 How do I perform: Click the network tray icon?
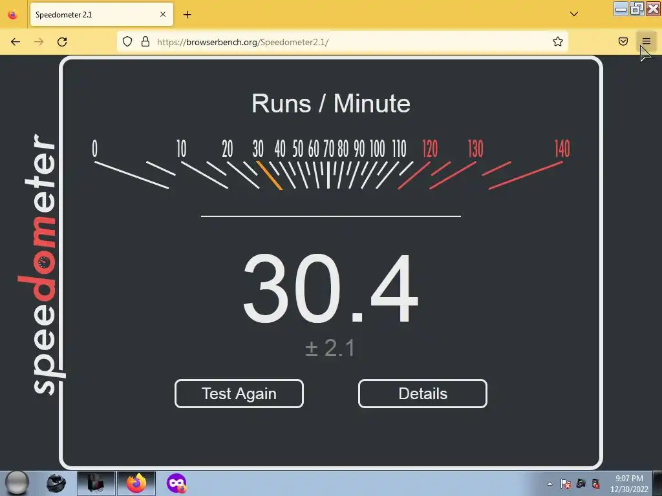click(x=581, y=484)
